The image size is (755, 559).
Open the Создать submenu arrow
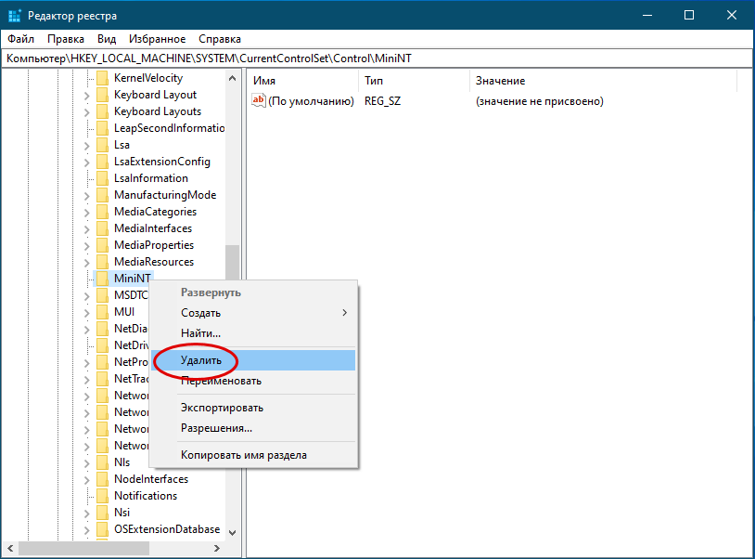click(344, 313)
